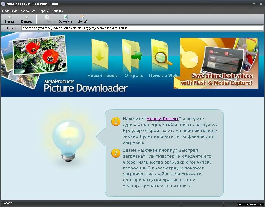265x207 pixels.
Task: Minimize the Picture Downloader window
Action: coord(247,4)
